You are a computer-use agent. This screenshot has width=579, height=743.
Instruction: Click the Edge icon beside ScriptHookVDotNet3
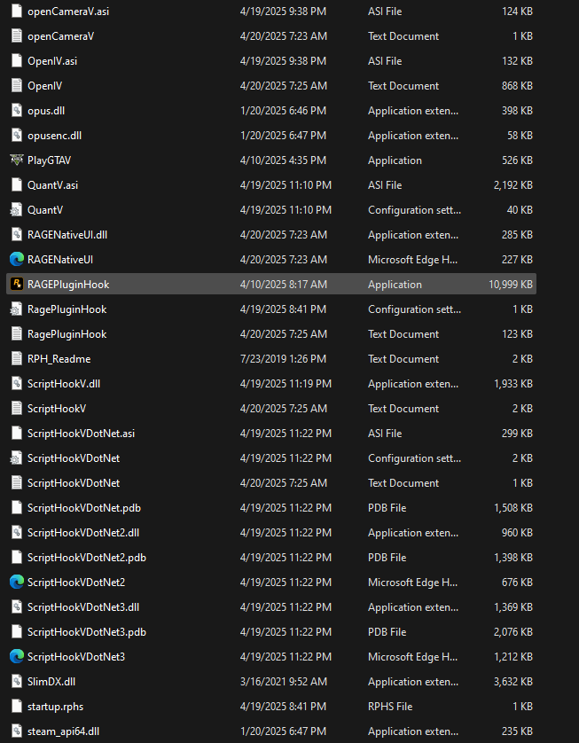pos(17,656)
